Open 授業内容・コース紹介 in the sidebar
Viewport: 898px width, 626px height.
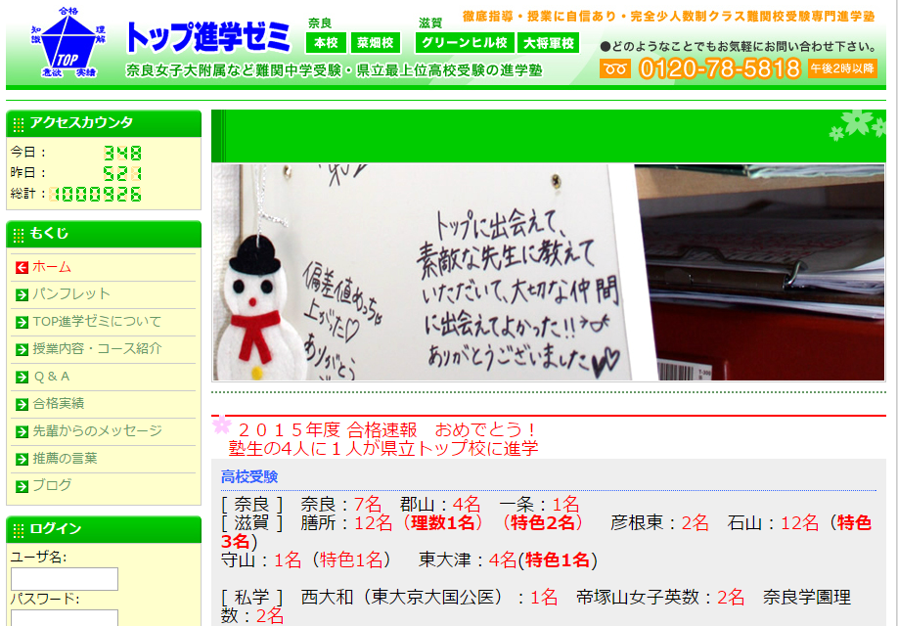97,348
